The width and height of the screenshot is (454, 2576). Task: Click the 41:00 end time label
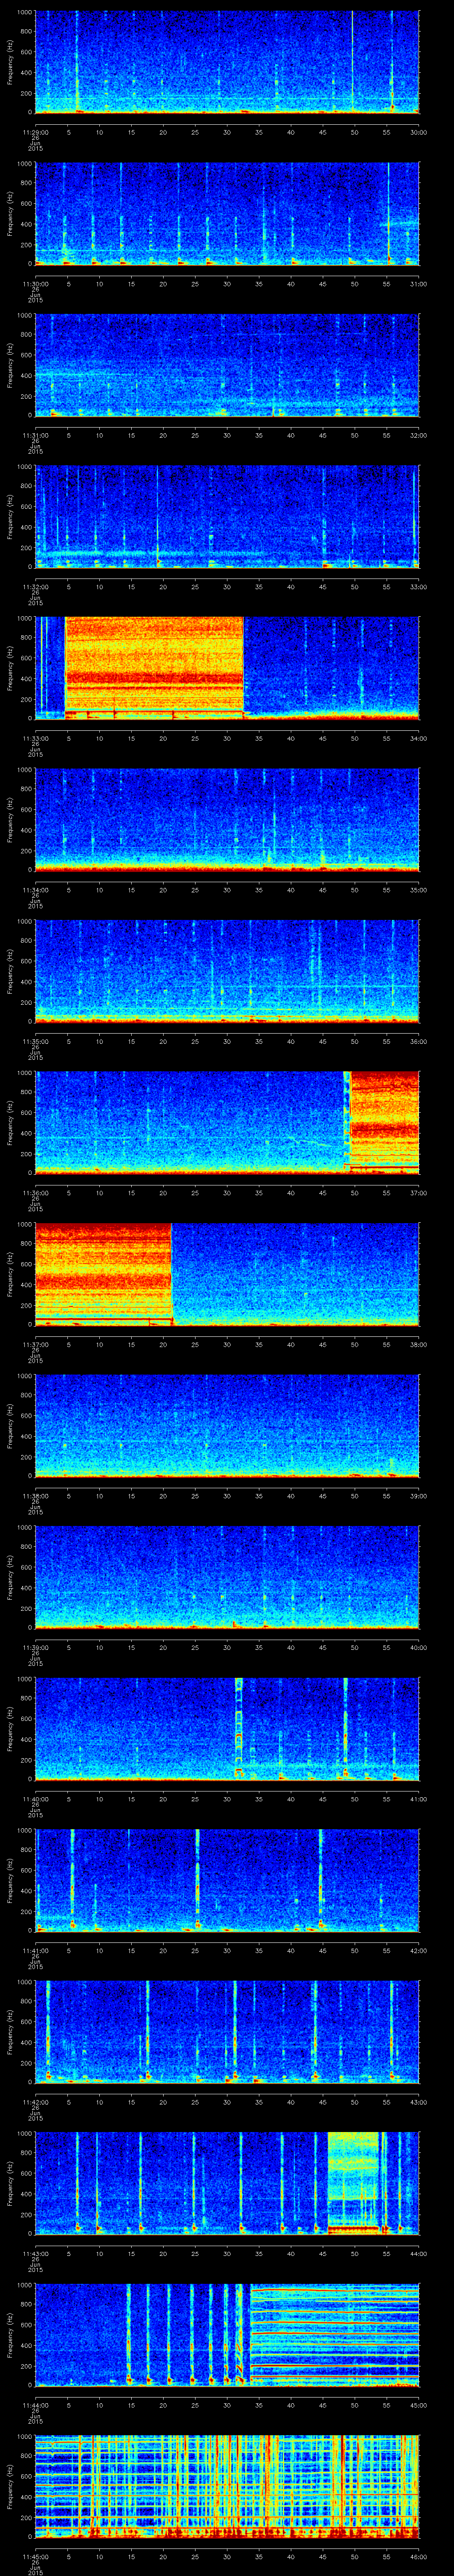click(x=418, y=1799)
